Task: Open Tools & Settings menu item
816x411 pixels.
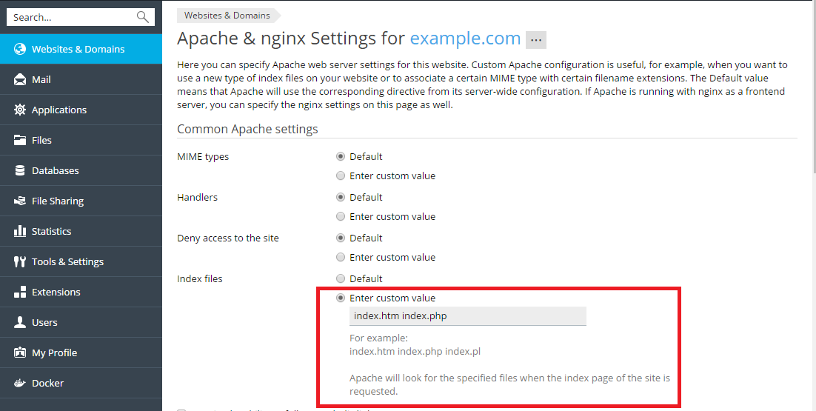Action: click(x=67, y=261)
